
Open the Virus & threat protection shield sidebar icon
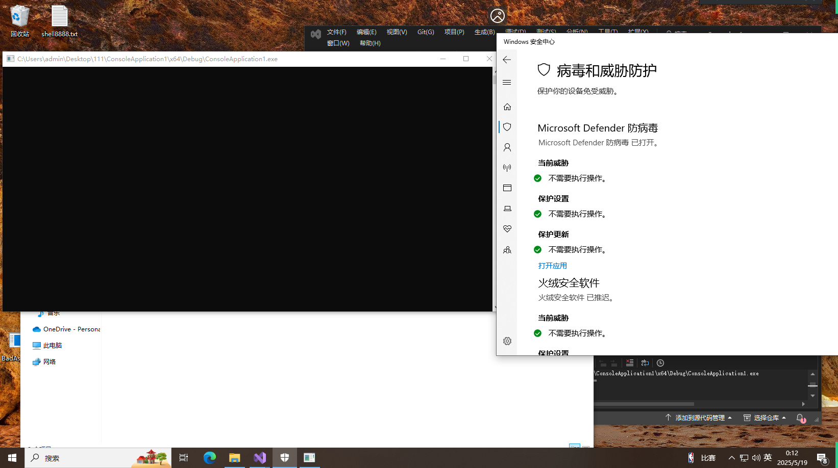tap(507, 127)
